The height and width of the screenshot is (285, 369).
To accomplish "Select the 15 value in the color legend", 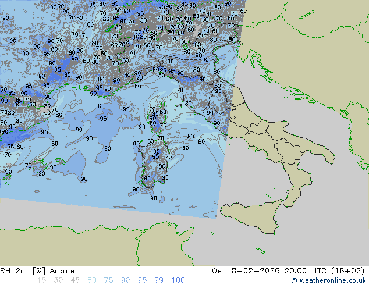I will pos(41,280).
